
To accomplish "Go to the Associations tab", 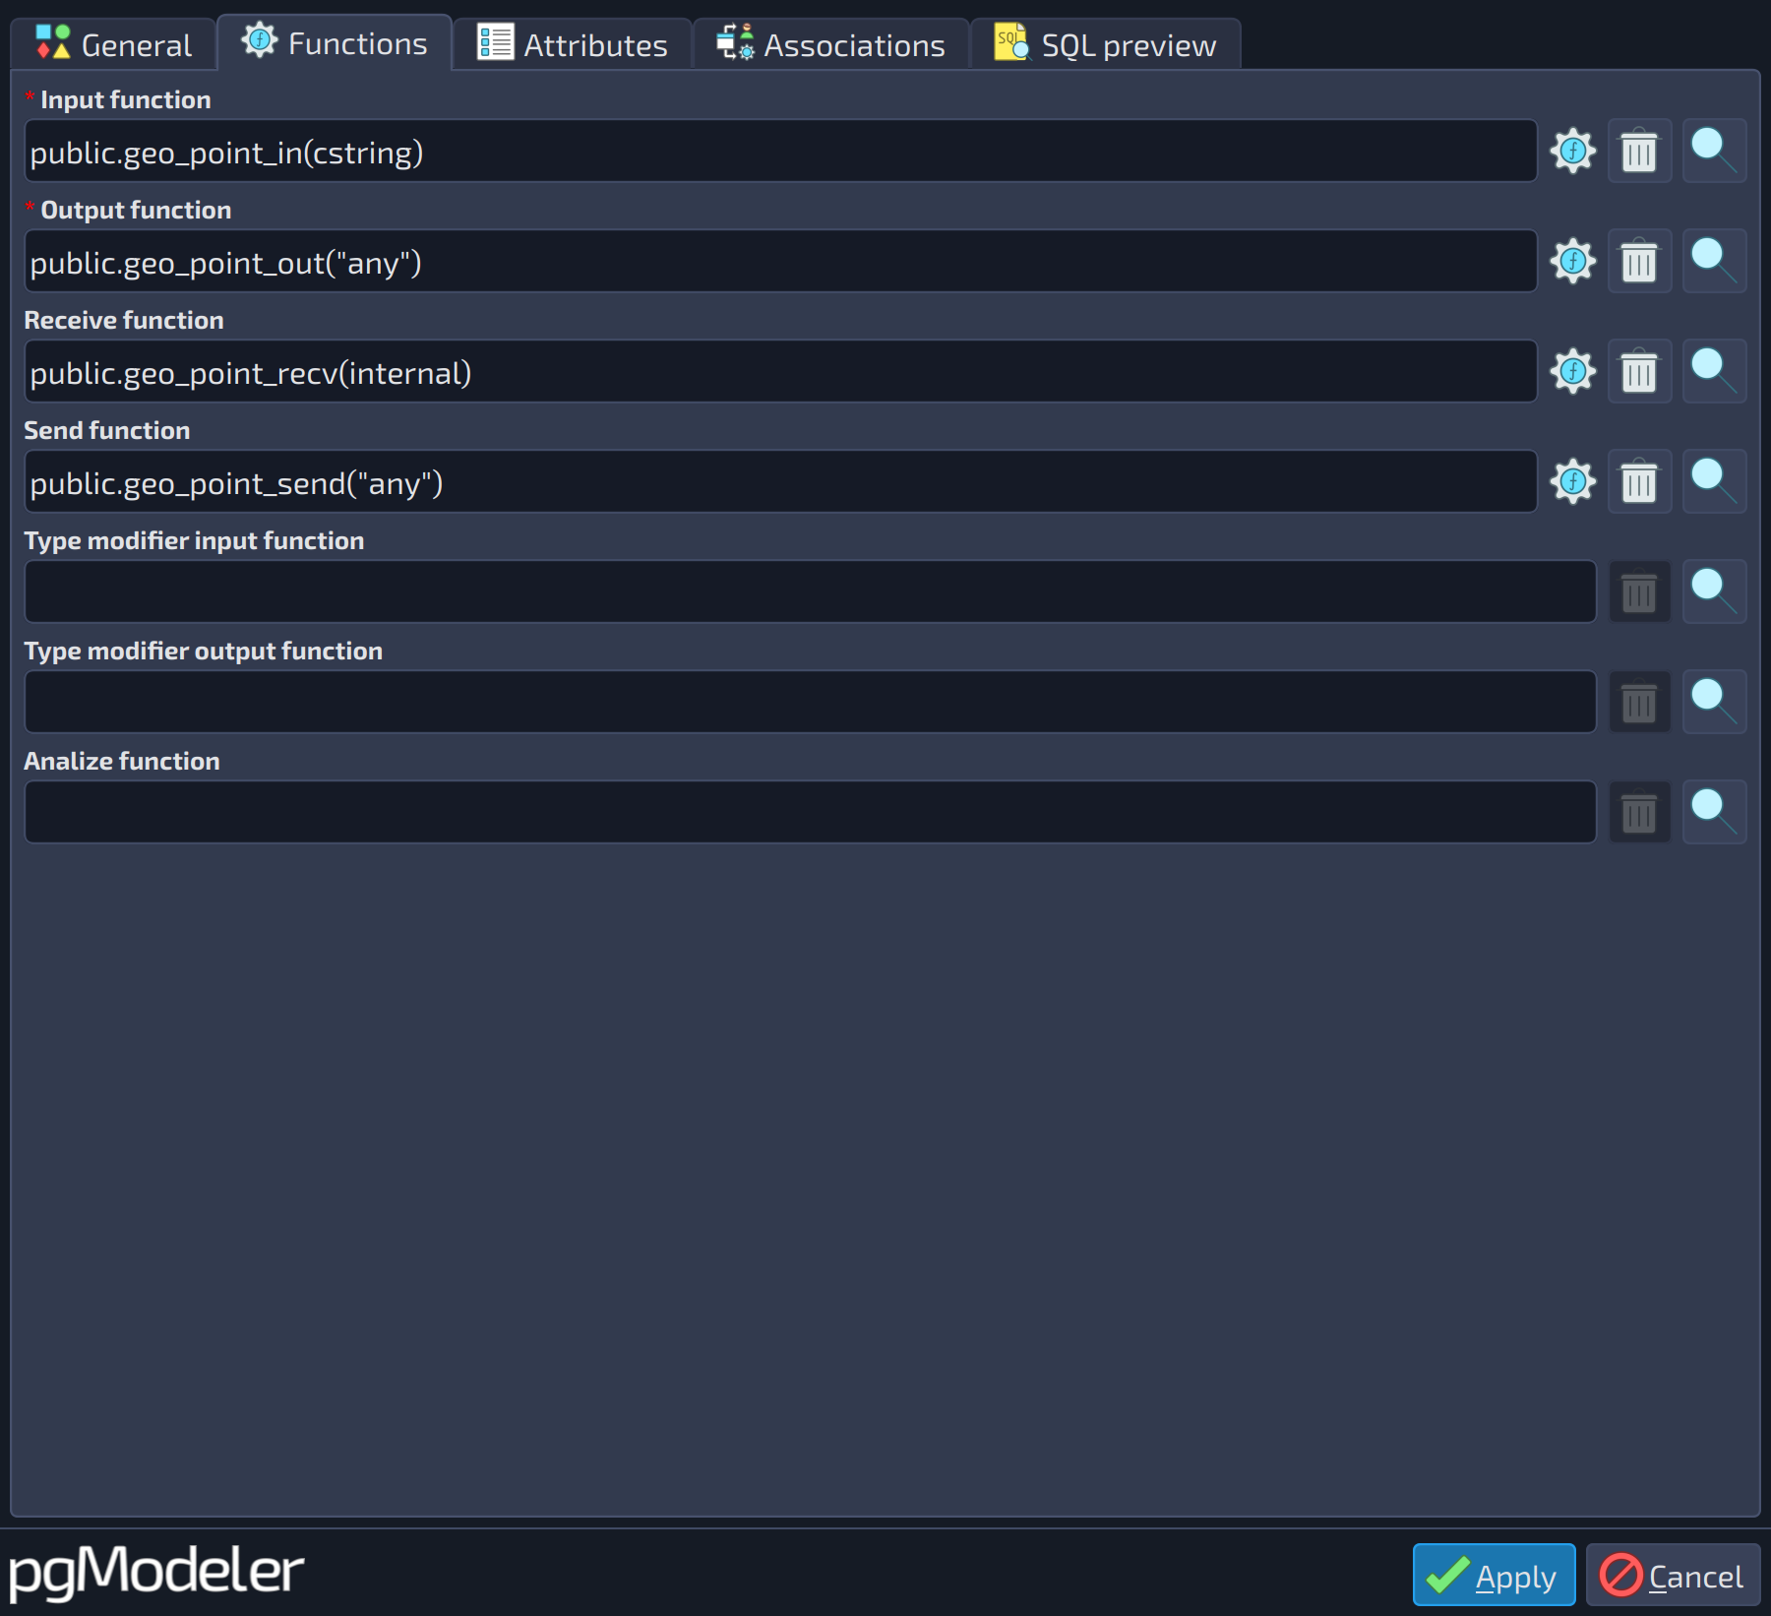I will 831,45.
